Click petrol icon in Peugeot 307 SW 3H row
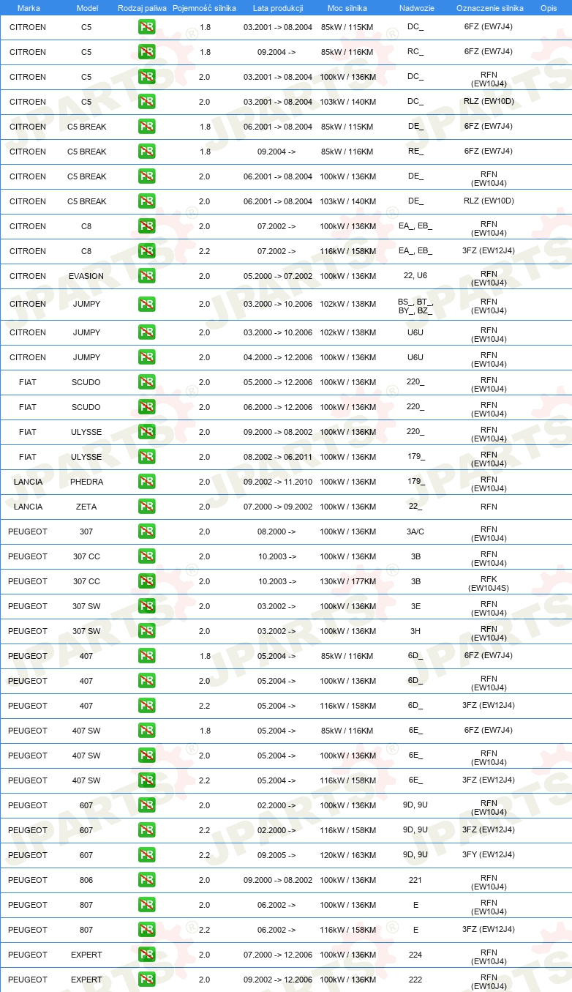Viewport: 572px width, 992px height. click(x=147, y=631)
